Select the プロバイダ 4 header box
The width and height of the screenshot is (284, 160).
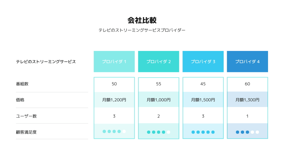pos(247,62)
